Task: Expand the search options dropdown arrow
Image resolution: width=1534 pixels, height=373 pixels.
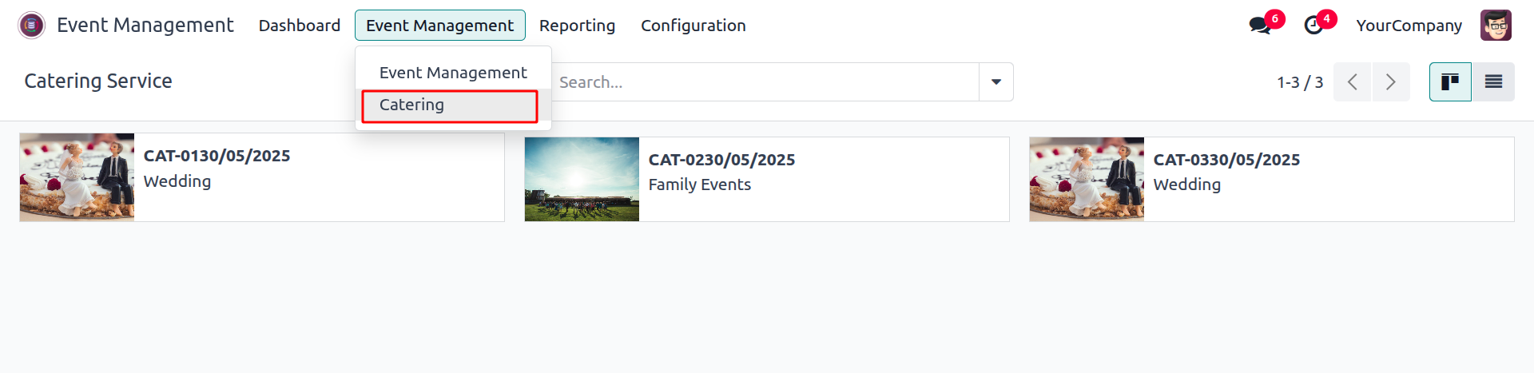Action: click(996, 82)
